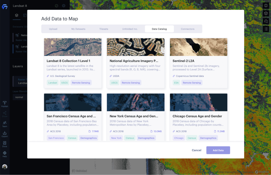Viewport: 271px width, 175px height.
Task: Show the map legend icon
Action: pos(266,29)
